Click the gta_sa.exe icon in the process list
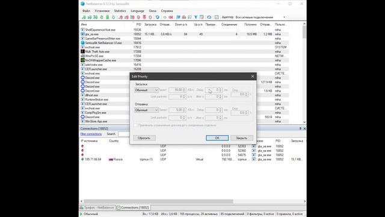 pyautogui.click(x=83, y=34)
